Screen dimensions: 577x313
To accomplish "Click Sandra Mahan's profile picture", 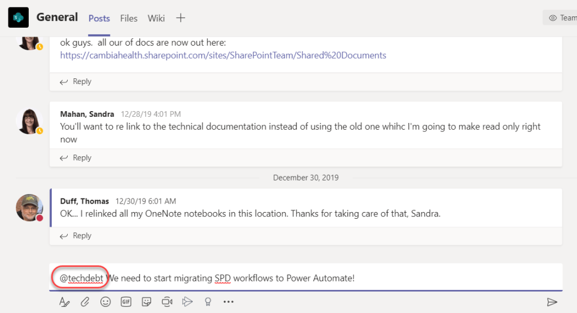I will [29, 121].
